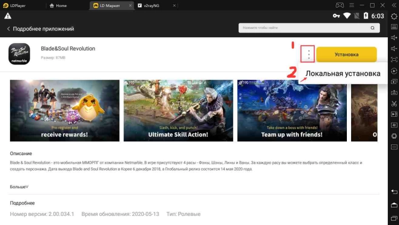Viewport: 399px width, 225px height.
Task: Toggle fullscreen mode from sidebar
Action: pyautogui.click(x=394, y=59)
